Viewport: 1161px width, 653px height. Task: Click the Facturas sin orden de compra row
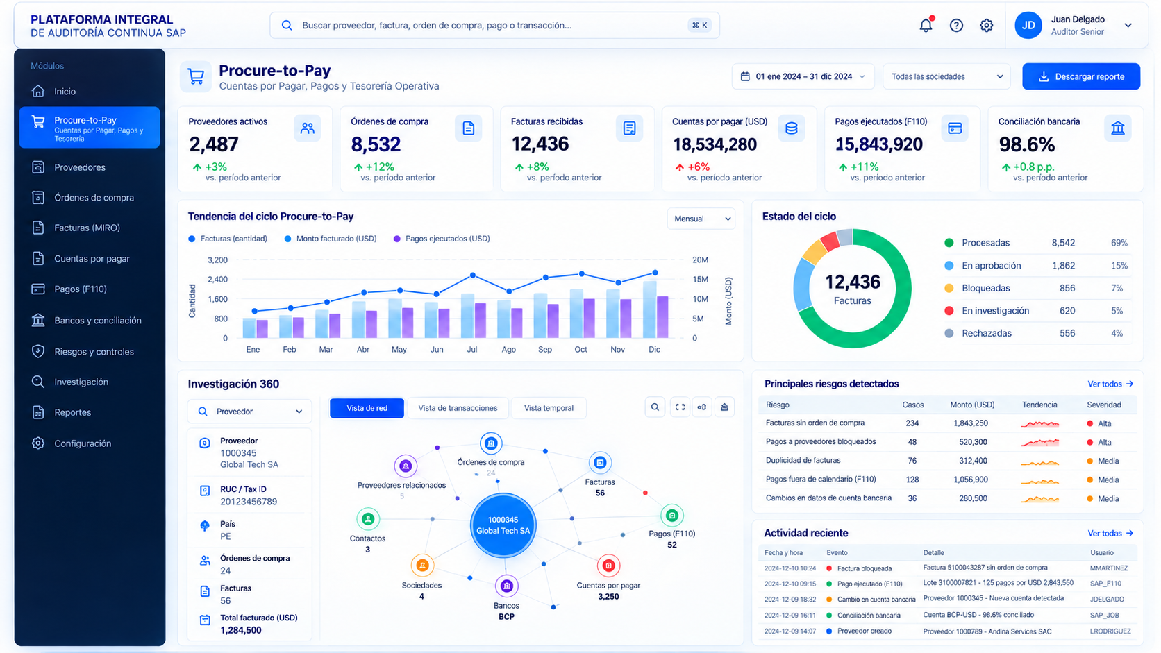click(948, 423)
